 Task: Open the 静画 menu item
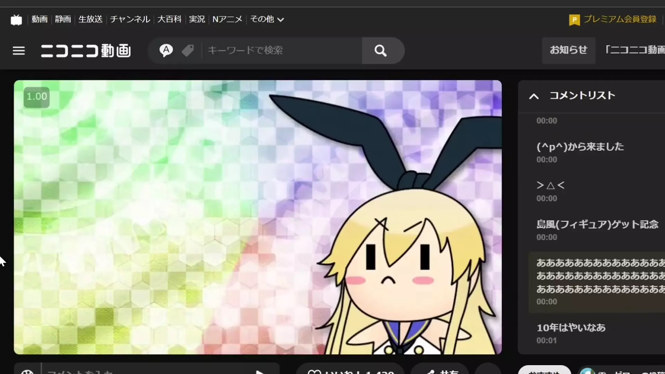coord(63,19)
